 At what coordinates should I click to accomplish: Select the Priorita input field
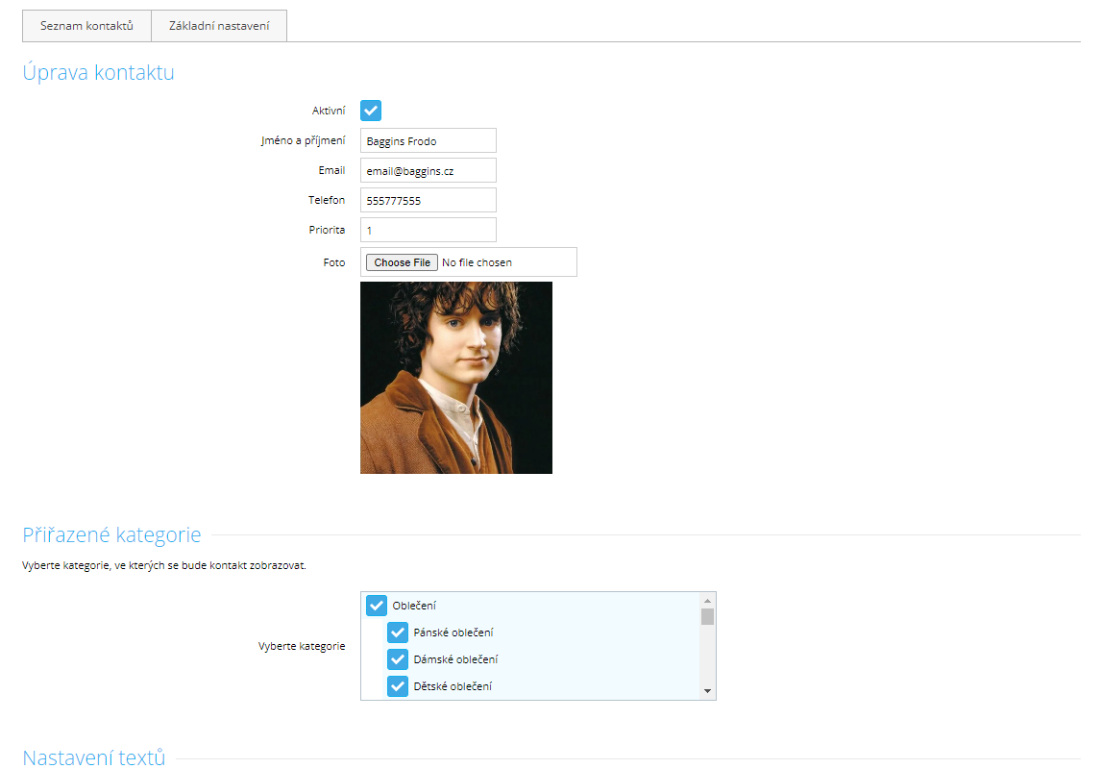pos(428,230)
